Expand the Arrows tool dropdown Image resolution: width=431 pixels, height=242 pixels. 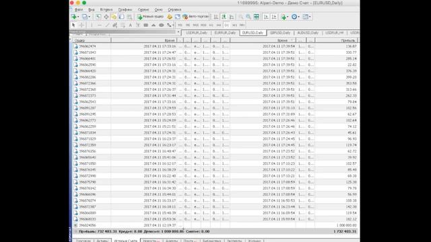173,26
